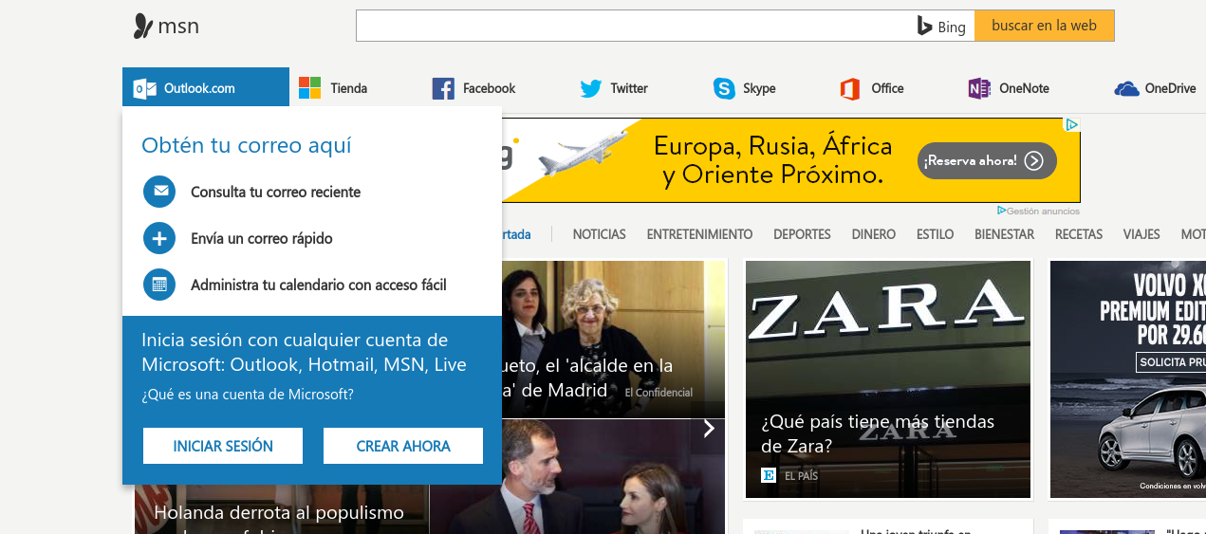Screen dimensions: 1206x534
Task: Click the 'EL PAÍS' source label
Action: coord(801,476)
